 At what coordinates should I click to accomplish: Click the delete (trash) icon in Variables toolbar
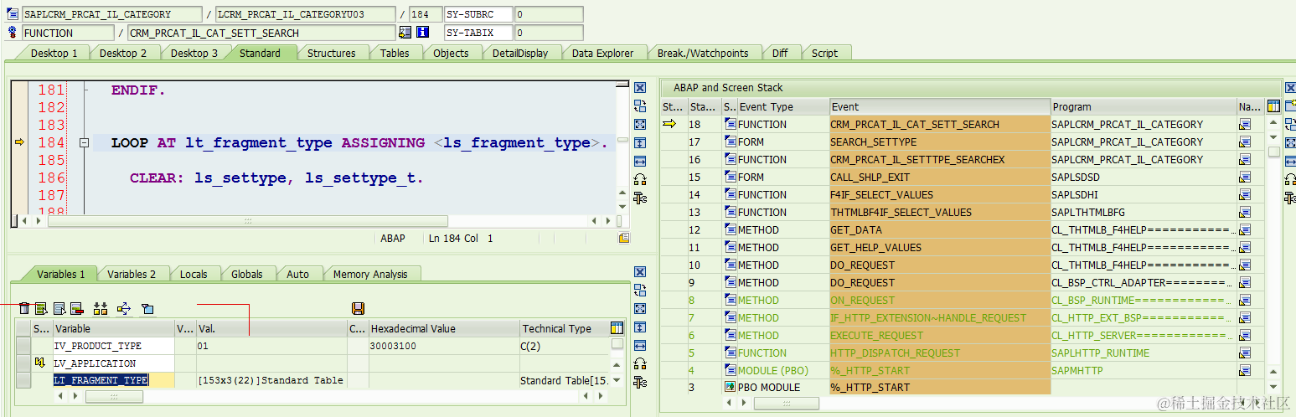point(24,308)
